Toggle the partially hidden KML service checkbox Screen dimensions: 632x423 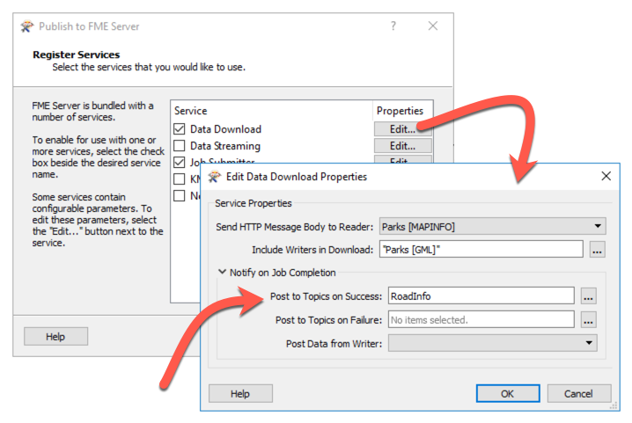pyautogui.click(x=180, y=179)
